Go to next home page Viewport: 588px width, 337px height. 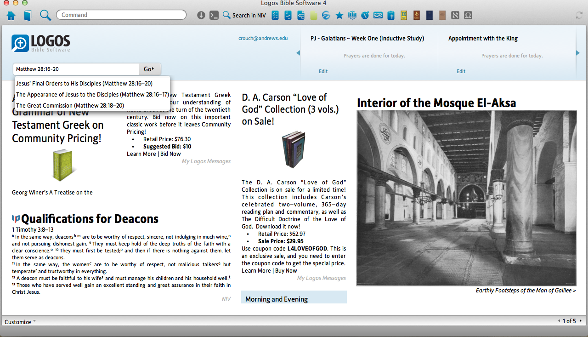(580, 321)
